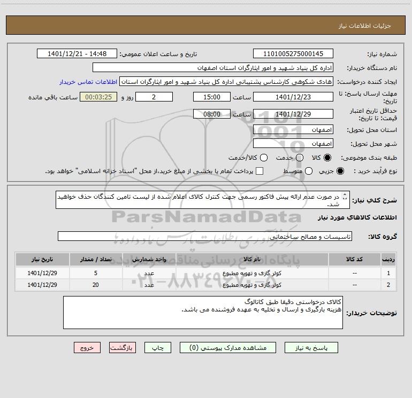This screenshot has width=412, height=398.
Task: Click the اطلاعات کالاهای مورد نیاز heading
Action: pos(357,217)
